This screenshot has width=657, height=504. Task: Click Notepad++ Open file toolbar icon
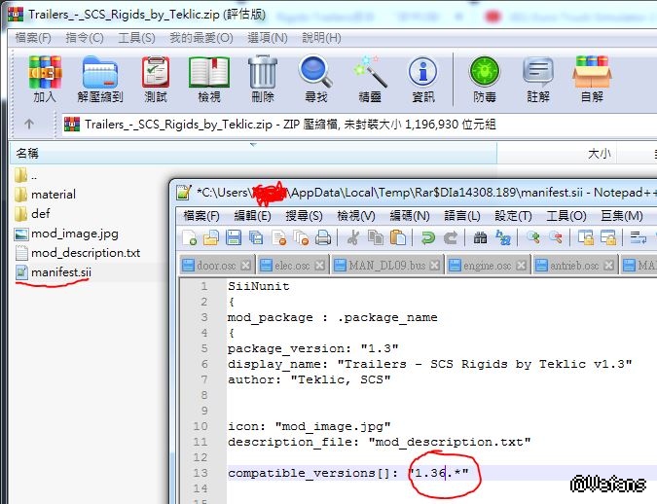(x=211, y=238)
